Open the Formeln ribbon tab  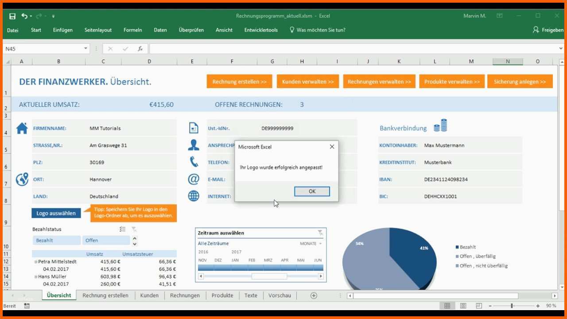click(132, 30)
